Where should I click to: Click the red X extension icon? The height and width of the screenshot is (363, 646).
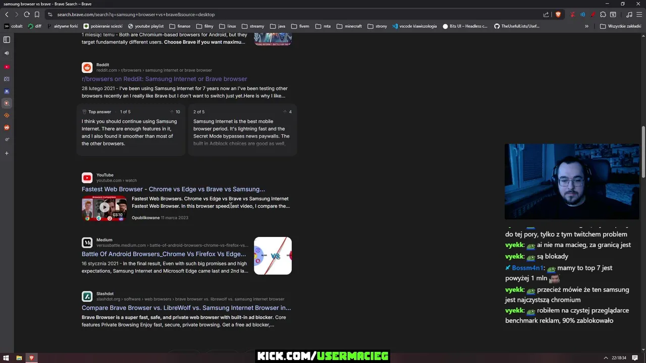coord(572,15)
